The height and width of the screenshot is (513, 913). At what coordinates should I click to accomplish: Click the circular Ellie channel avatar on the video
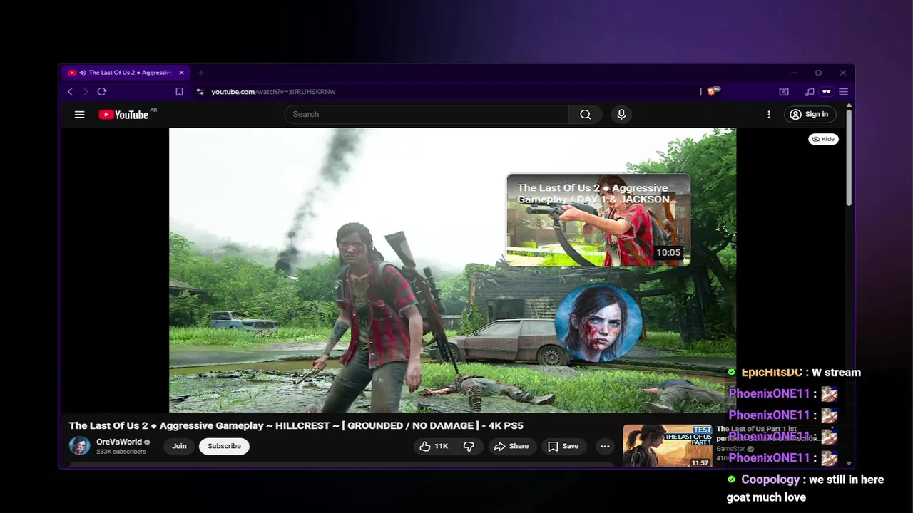598,323
